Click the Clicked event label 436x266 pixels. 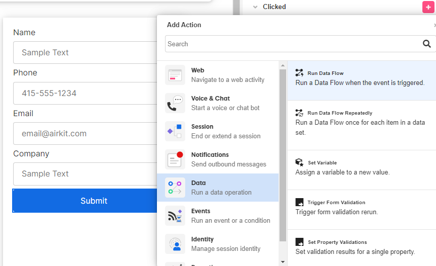point(274,7)
